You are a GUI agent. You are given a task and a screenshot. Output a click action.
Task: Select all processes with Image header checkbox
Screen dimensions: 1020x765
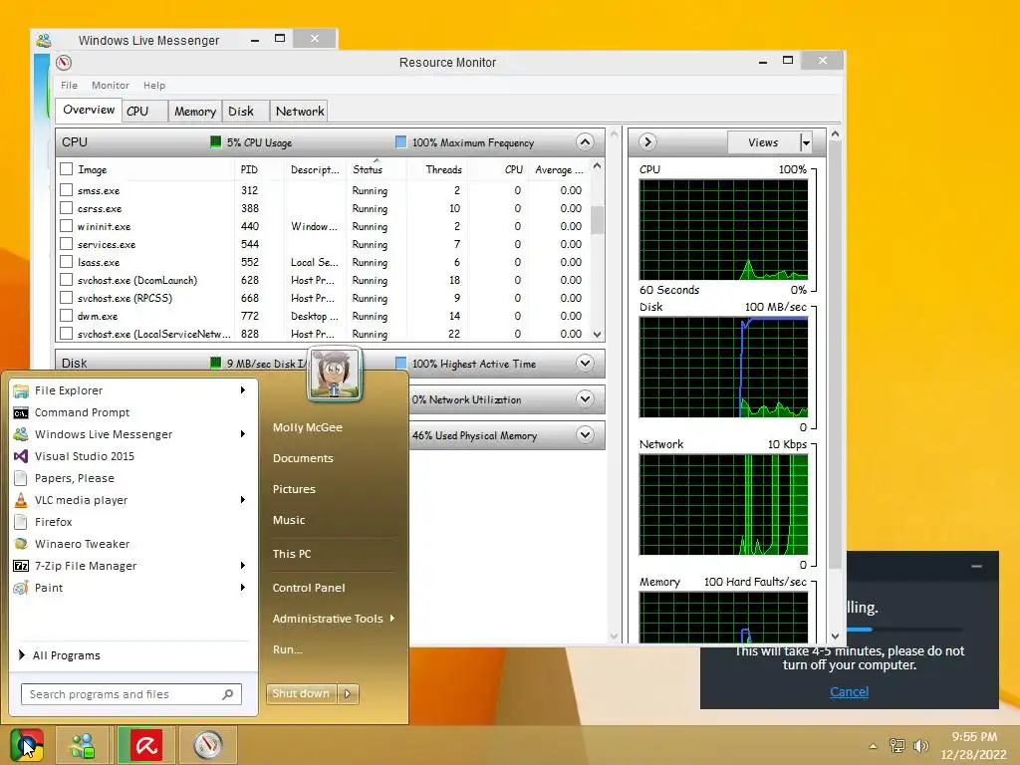[66, 169]
